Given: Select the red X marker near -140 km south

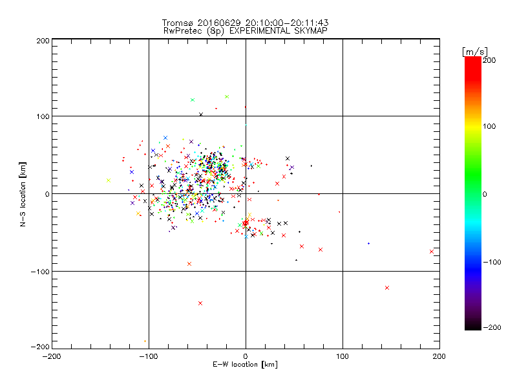Looking at the screenshot, I should click(x=200, y=303).
